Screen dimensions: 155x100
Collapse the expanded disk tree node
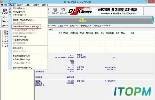[3, 34]
